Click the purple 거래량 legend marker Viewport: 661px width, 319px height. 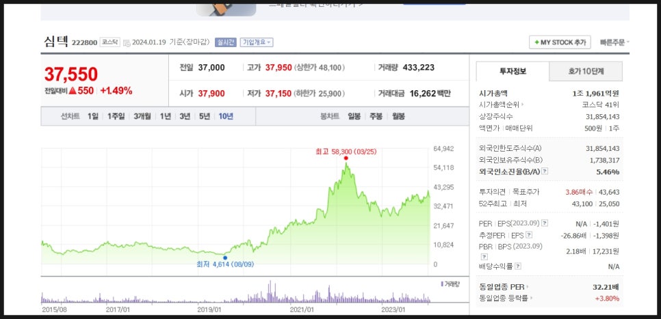click(442, 283)
